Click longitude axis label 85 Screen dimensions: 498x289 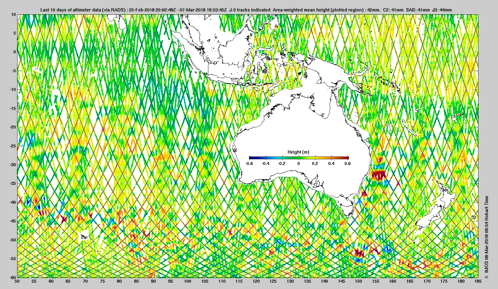click(137, 281)
